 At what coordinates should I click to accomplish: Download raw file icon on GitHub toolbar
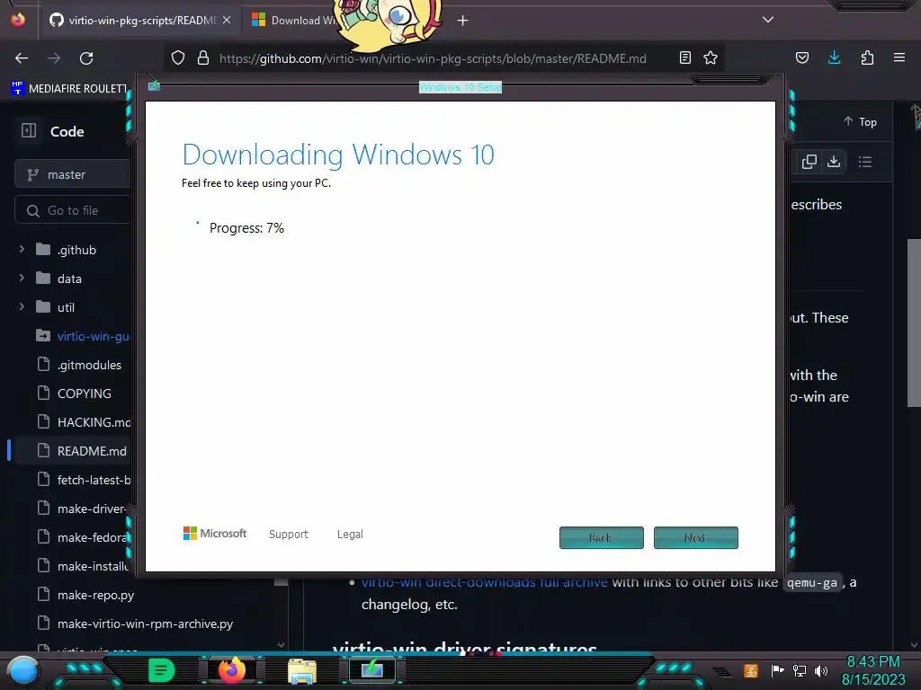tap(834, 162)
